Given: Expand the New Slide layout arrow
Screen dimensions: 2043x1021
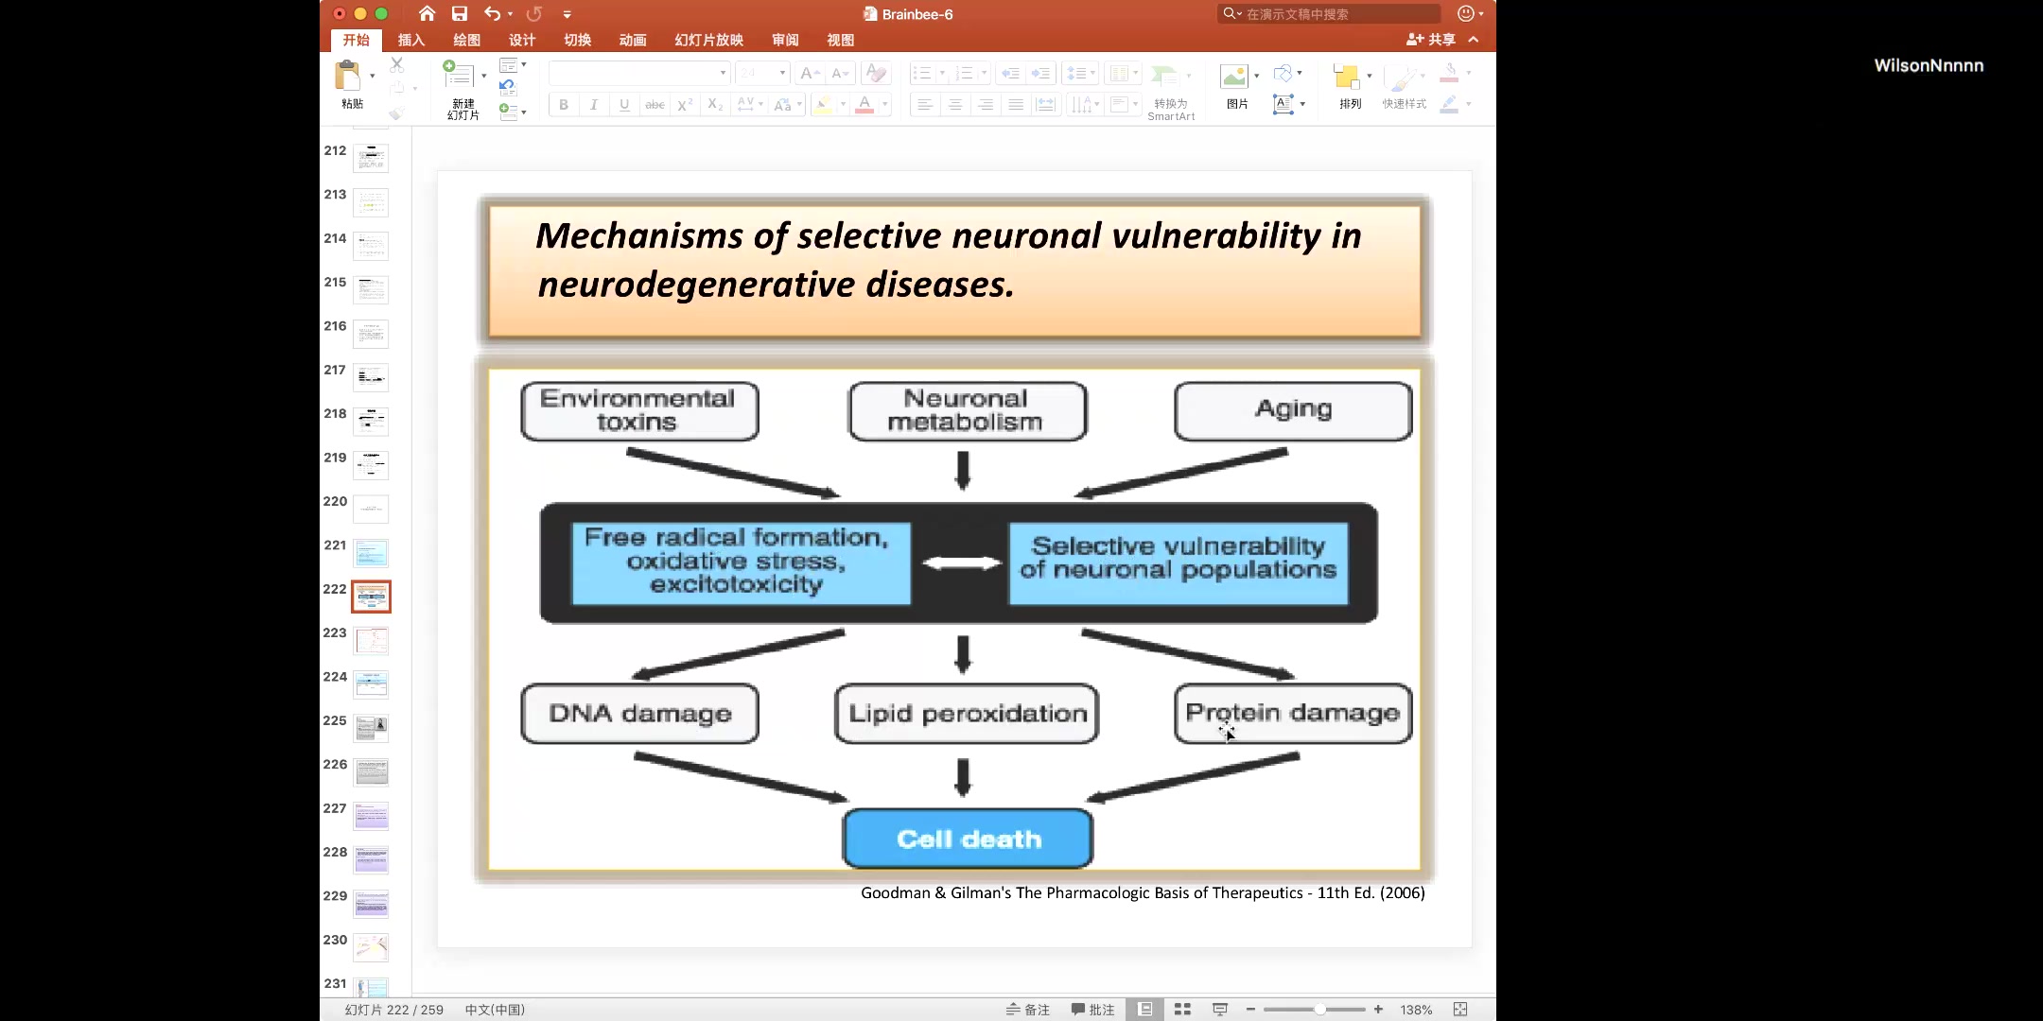Looking at the screenshot, I should pos(483,76).
